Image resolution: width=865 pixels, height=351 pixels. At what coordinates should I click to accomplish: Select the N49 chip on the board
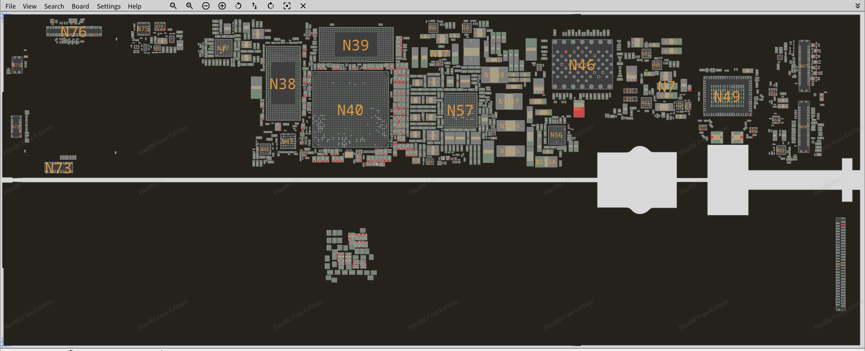click(x=727, y=96)
